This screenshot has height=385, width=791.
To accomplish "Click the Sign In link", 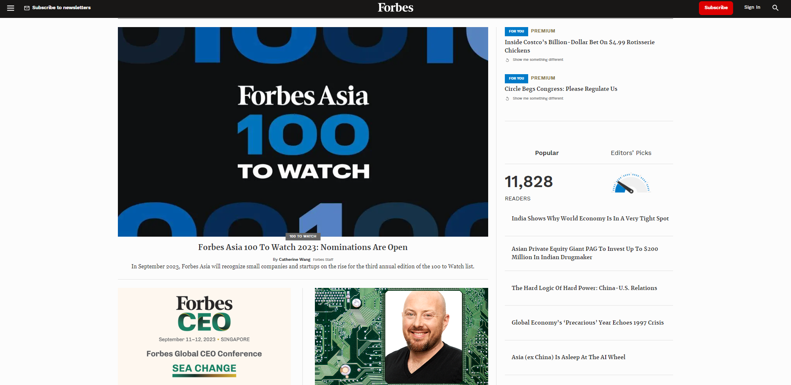I will coord(752,7).
